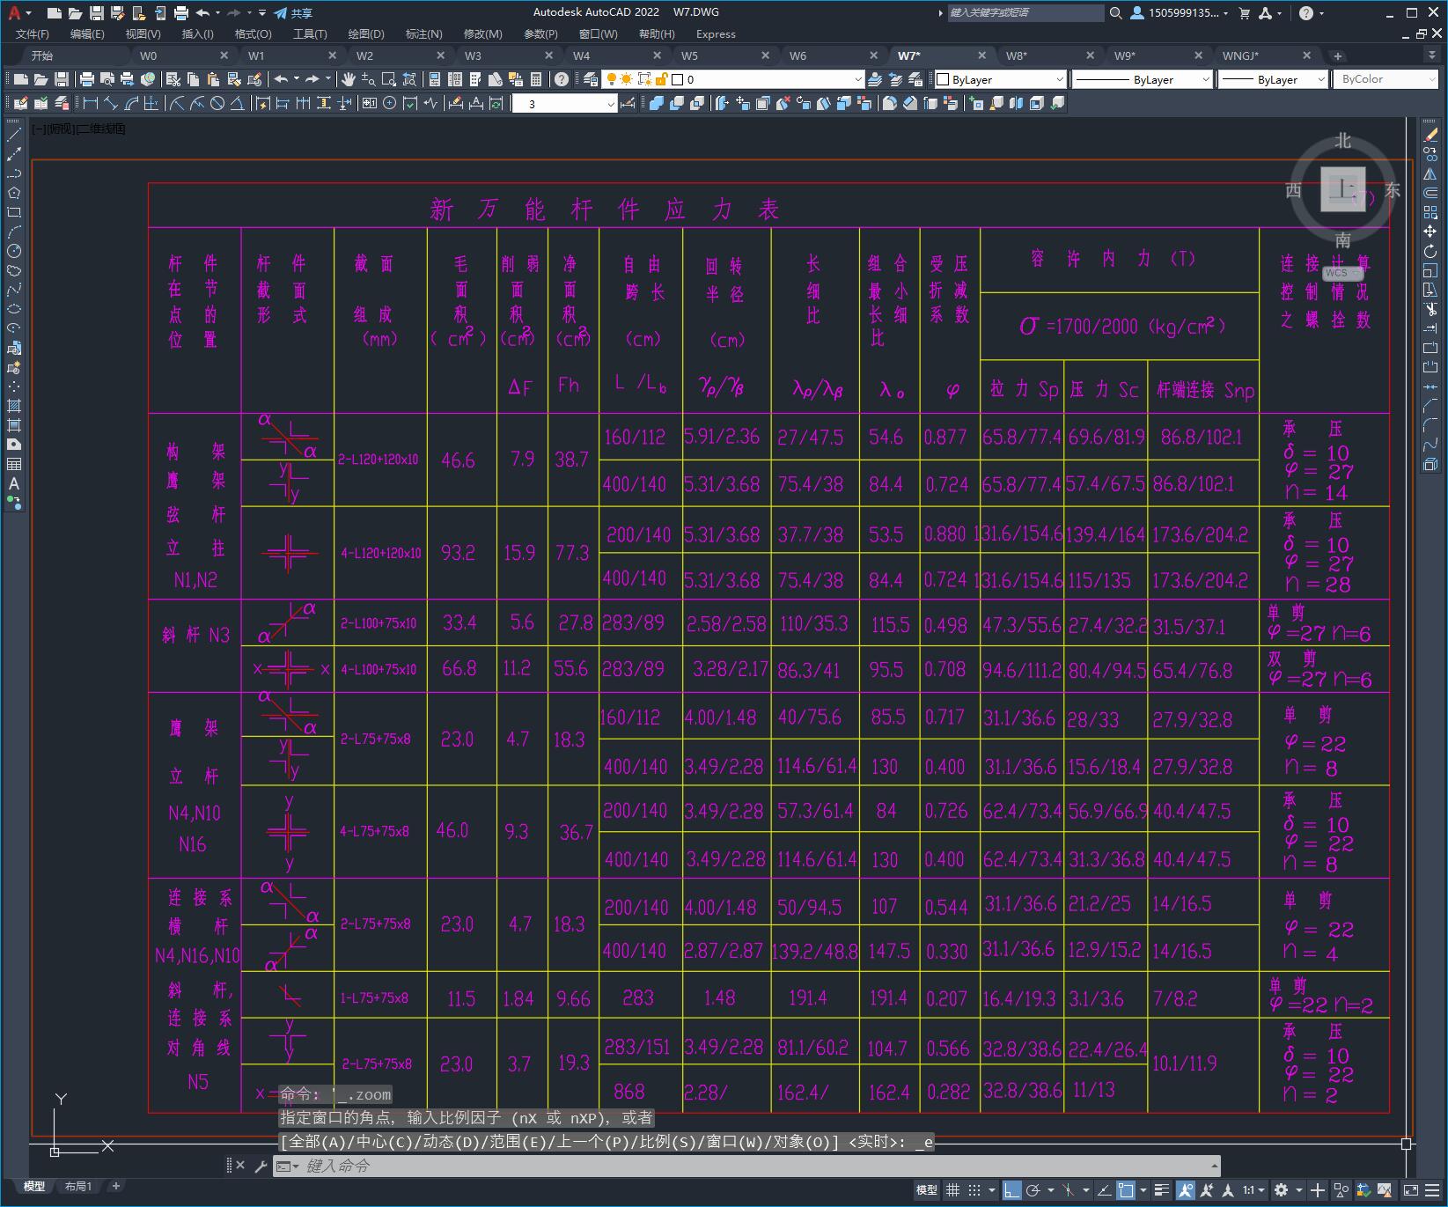Select the Hatch tool in draw toolbar
This screenshot has height=1207, width=1448.
tap(13, 406)
